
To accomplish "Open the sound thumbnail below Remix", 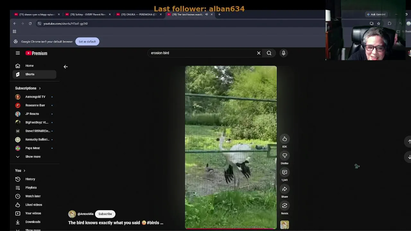I will [284, 225].
